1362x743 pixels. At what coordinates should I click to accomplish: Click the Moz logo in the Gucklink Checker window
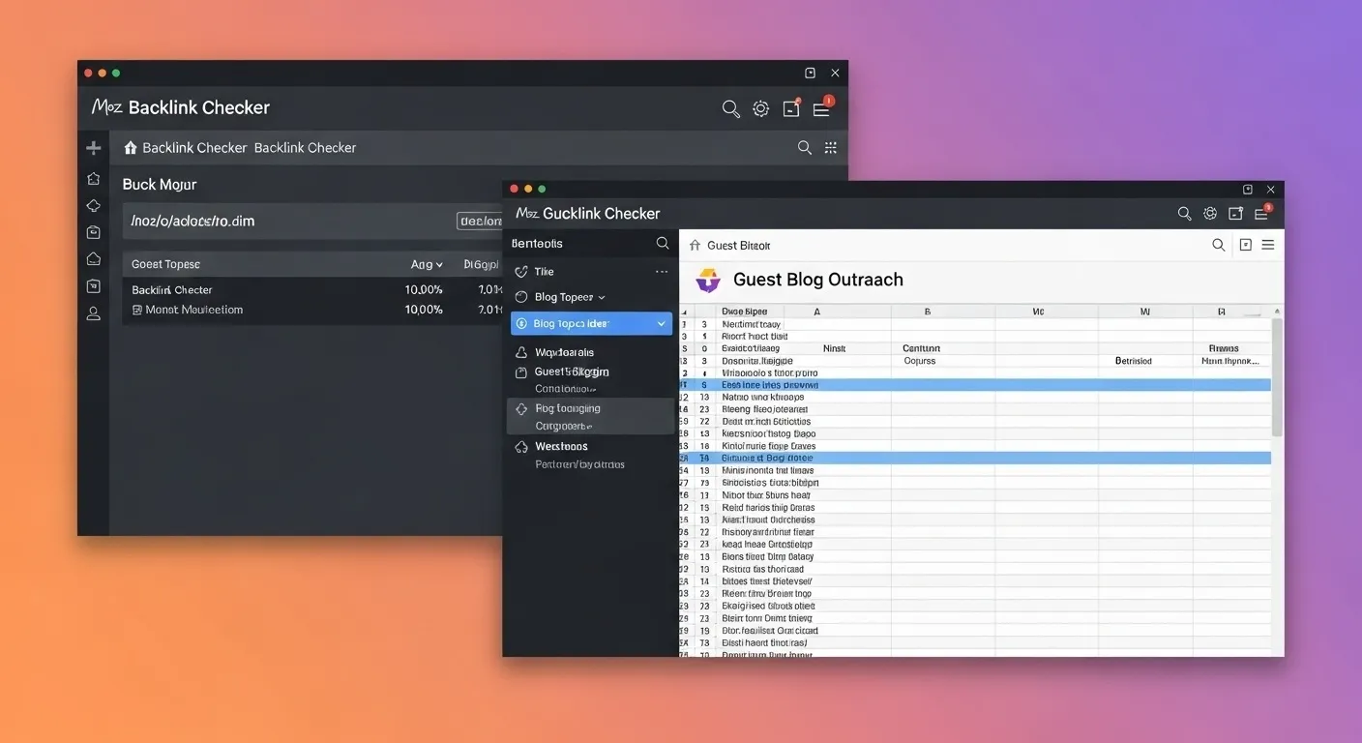click(x=527, y=214)
